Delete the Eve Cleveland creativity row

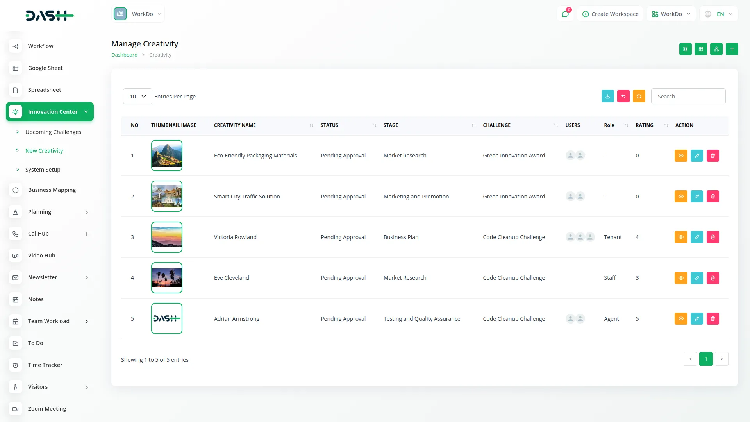712,278
